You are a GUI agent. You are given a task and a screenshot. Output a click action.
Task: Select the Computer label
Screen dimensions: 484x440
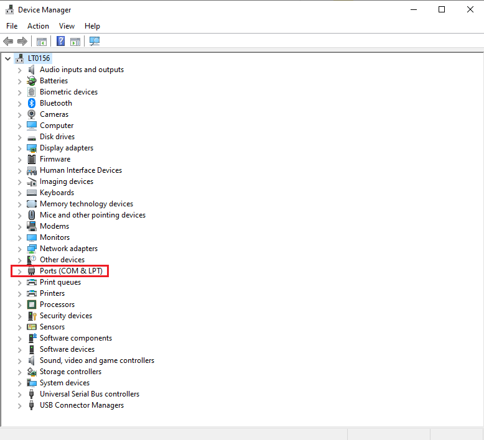57,126
